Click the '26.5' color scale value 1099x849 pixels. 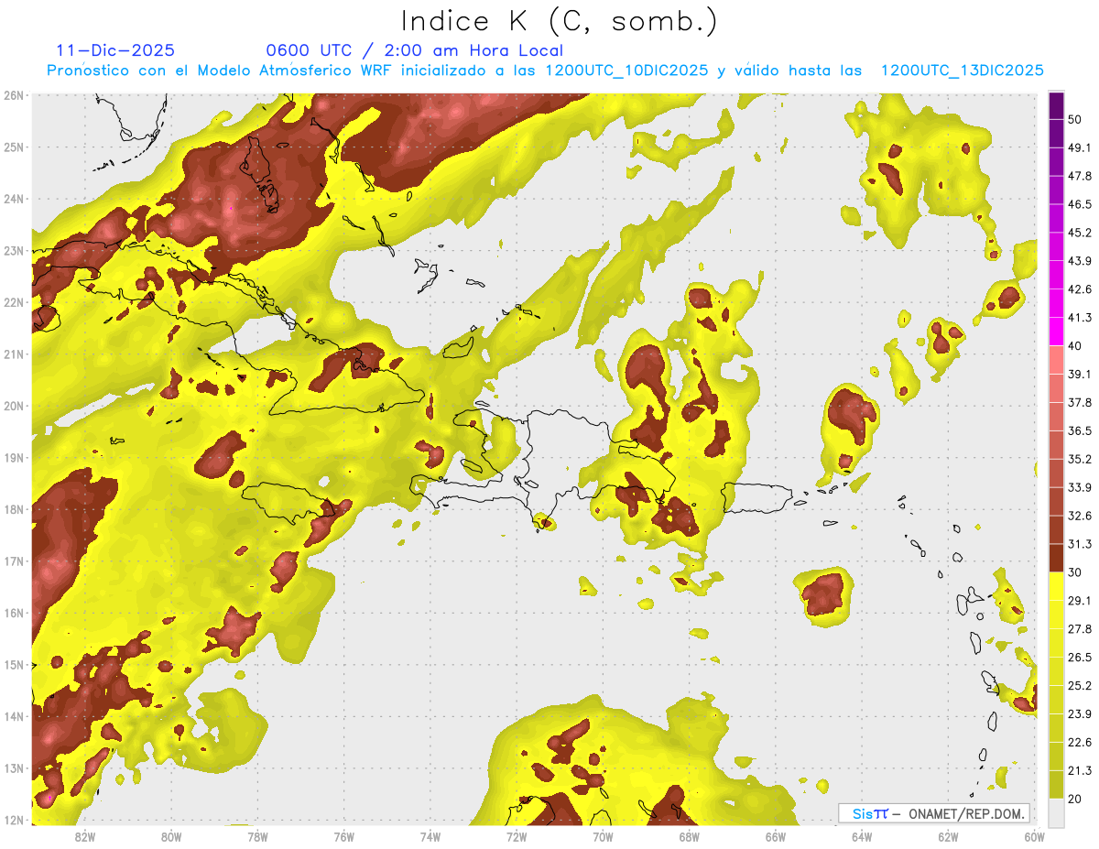[x=1081, y=657]
